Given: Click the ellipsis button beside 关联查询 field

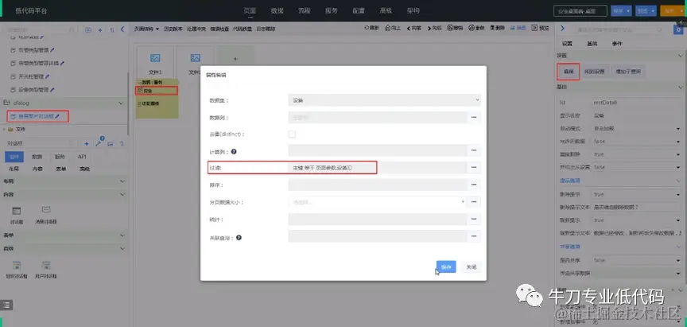Looking at the screenshot, I should [x=474, y=236].
